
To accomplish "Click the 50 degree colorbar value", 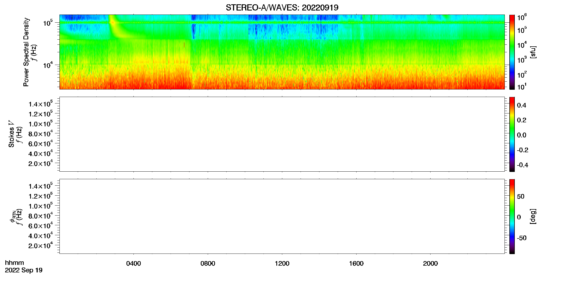I will coord(521,196).
